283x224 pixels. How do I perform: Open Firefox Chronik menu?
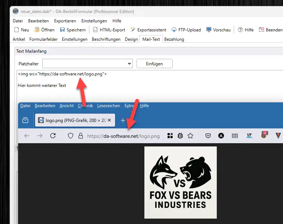click(x=85, y=106)
